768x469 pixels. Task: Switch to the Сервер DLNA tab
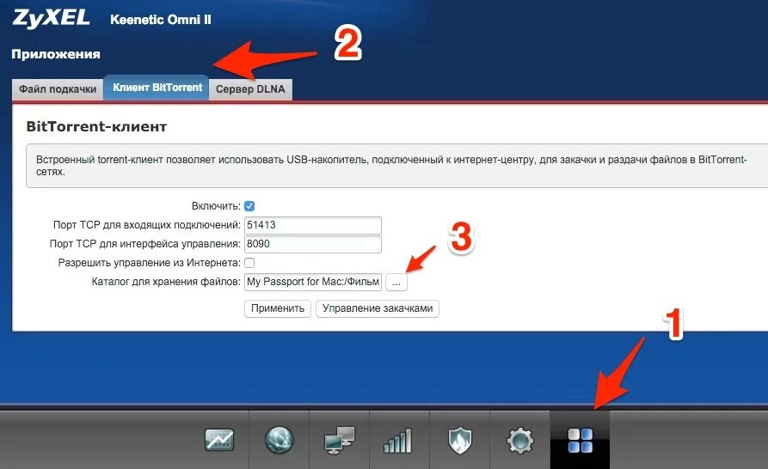[x=250, y=89]
